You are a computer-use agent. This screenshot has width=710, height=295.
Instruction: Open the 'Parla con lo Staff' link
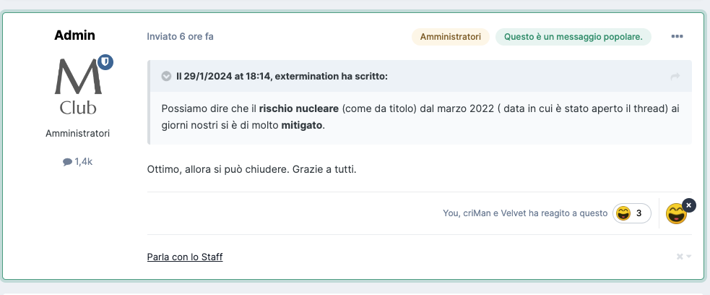(185, 257)
